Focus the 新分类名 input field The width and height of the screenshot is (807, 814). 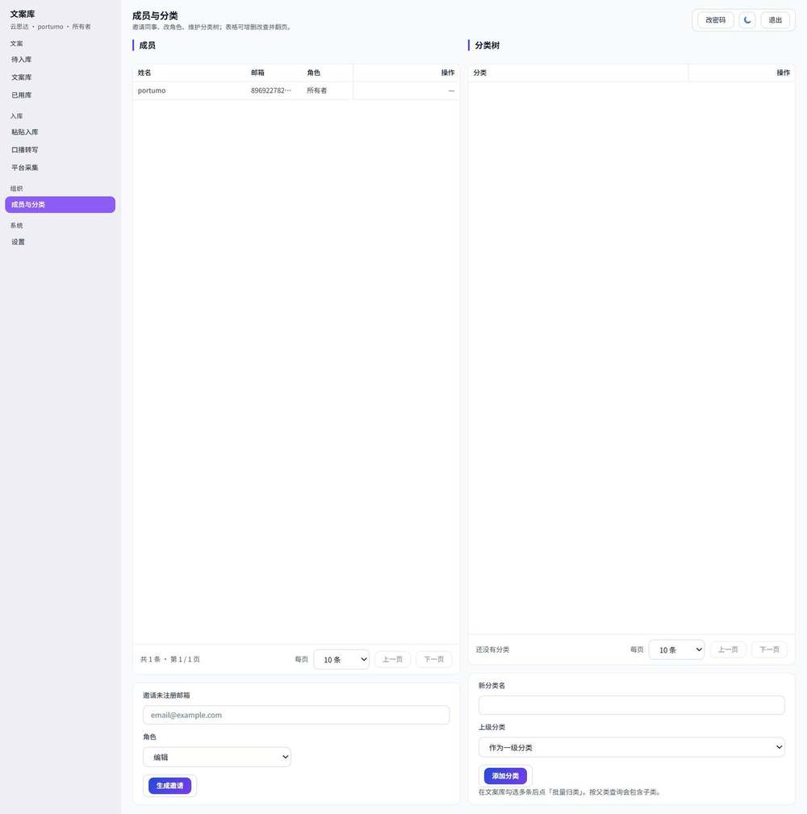tap(631, 705)
